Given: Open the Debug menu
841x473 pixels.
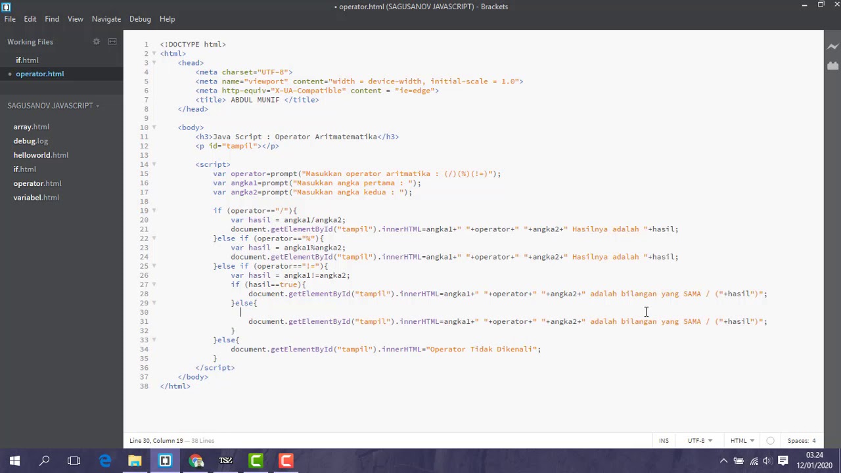Looking at the screenshot, I should 140,19.
